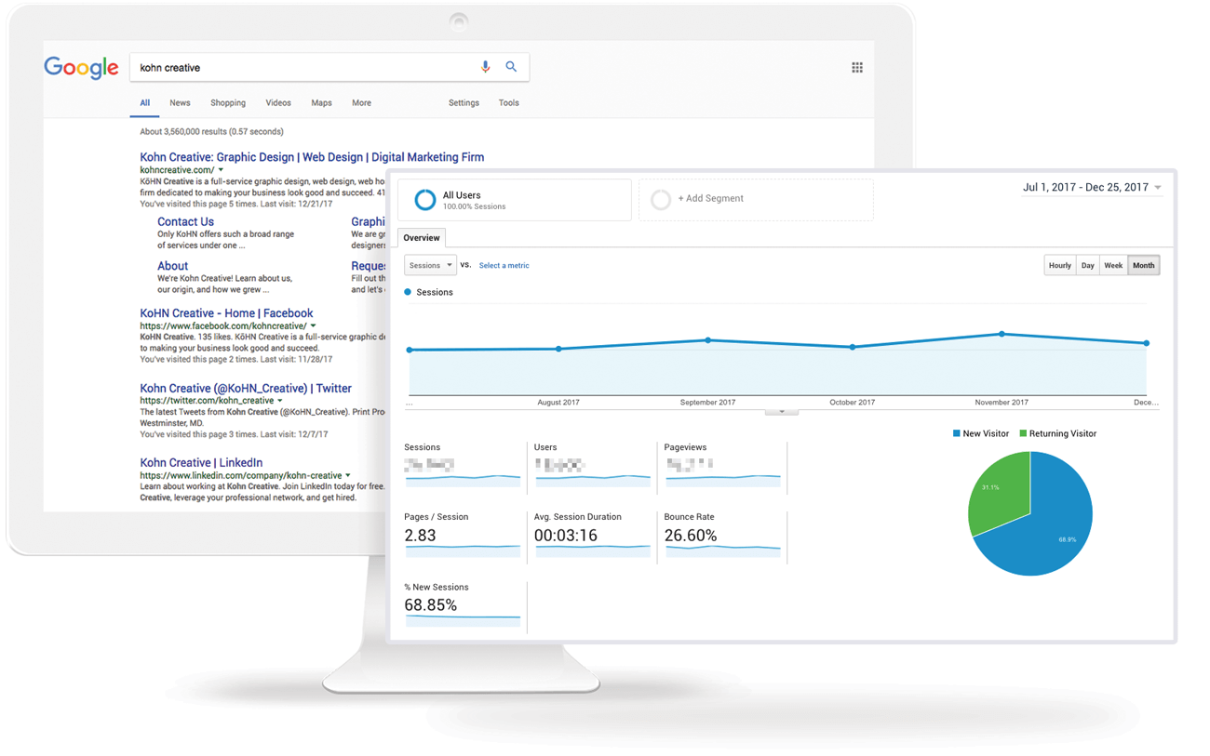
Task: Click Avg. Session Duration 00:03:16 value
Action: pos(566,536)
